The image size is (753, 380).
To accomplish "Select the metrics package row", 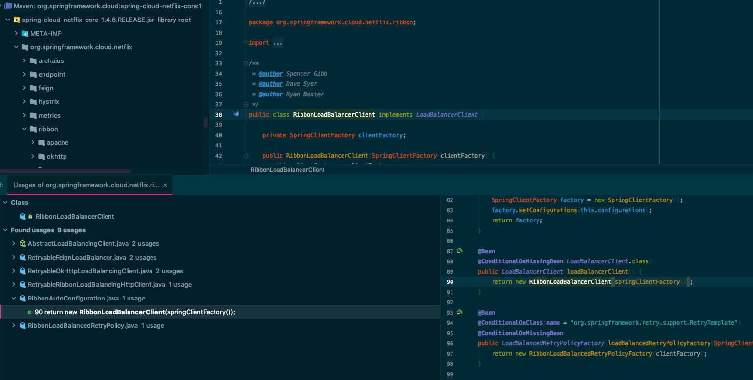I will [101, 116].
